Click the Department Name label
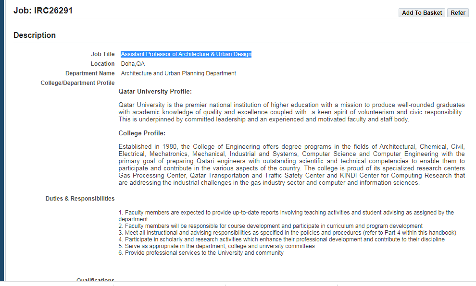 pyautogui.click(x=90, y=73)
